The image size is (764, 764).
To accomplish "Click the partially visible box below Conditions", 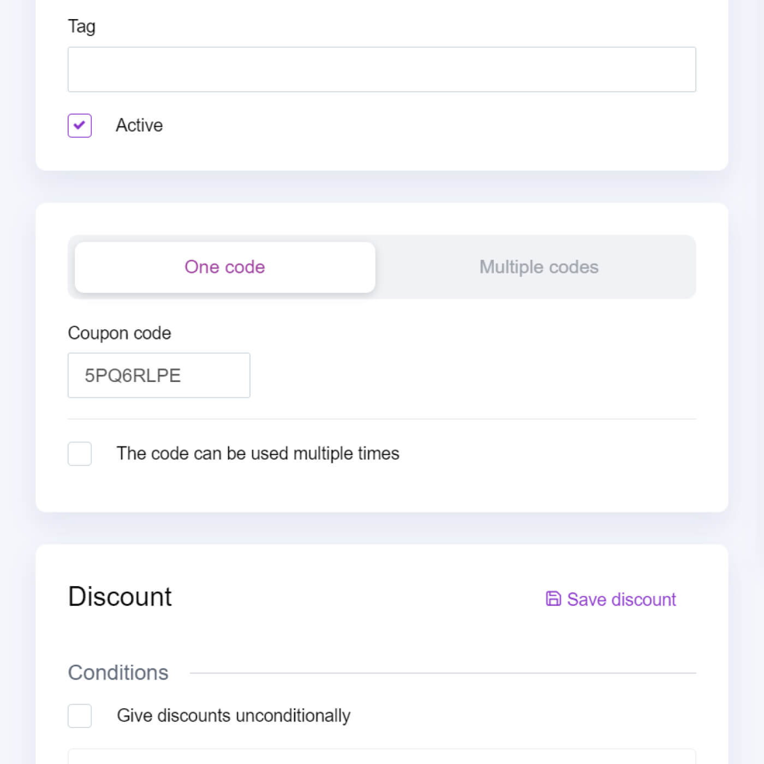I will (x=381, y=756).
